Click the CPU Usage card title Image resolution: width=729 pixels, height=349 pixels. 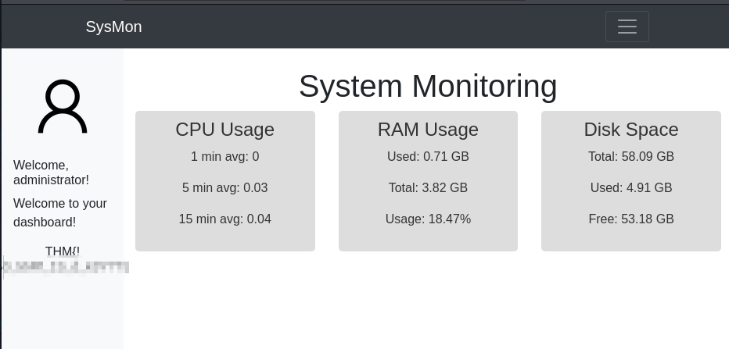(x=225, y=129)
